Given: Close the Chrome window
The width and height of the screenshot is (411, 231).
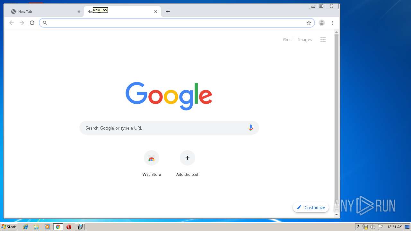Looking at the screenshot, I should coord(332,6).
